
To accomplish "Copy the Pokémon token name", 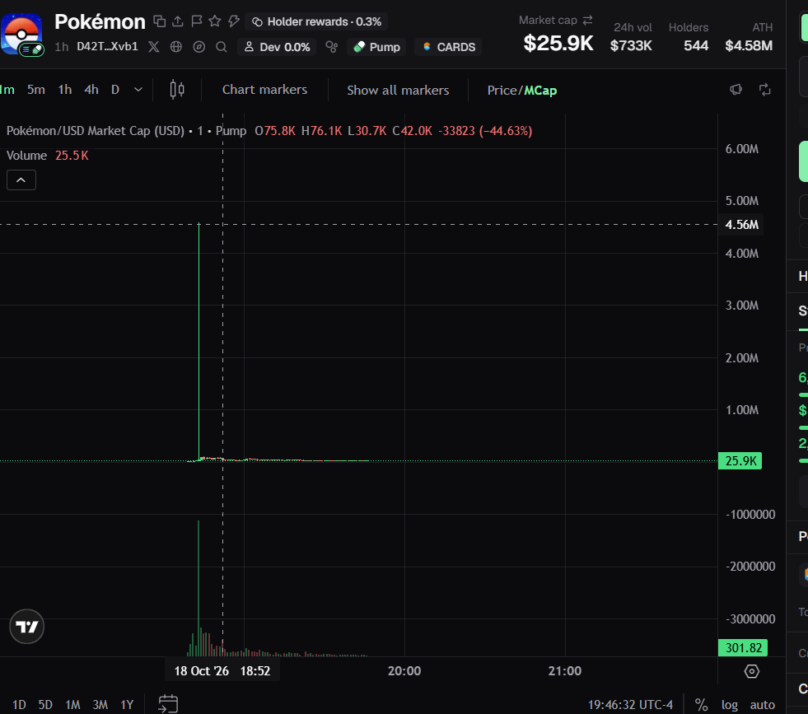I will pyautogui.click(x=160, y=21).
